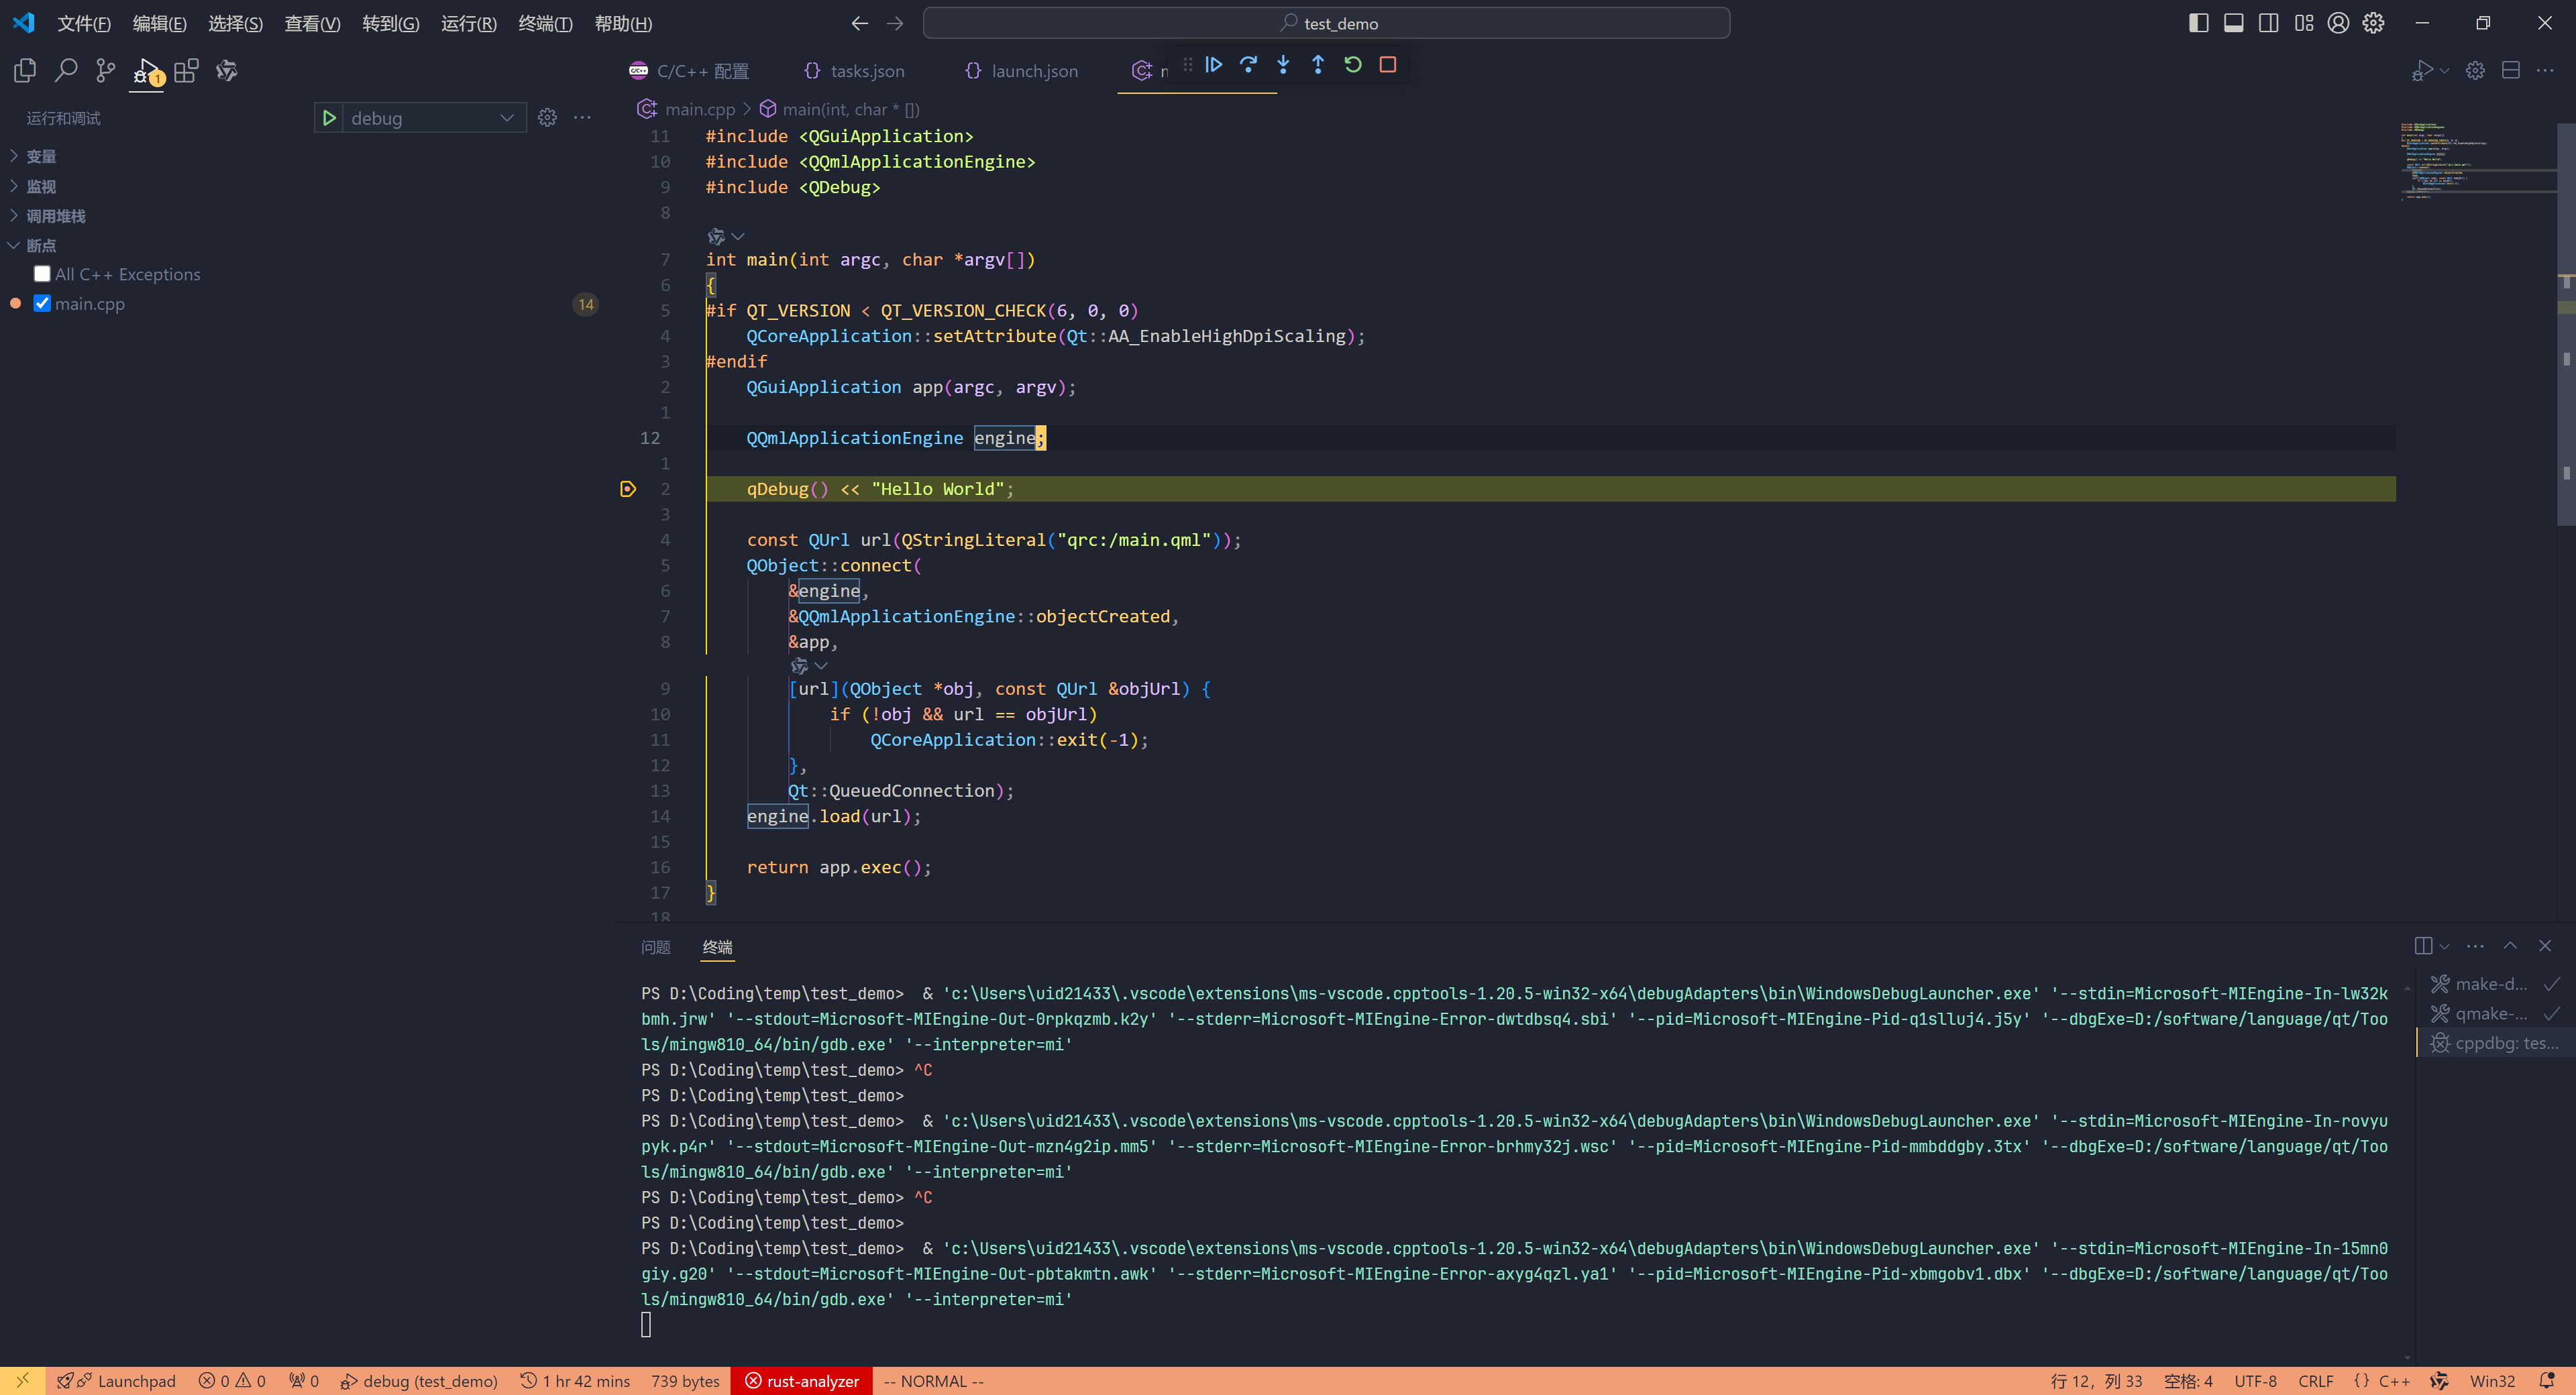Click the Restart debug session icon

pos(1355,65)
